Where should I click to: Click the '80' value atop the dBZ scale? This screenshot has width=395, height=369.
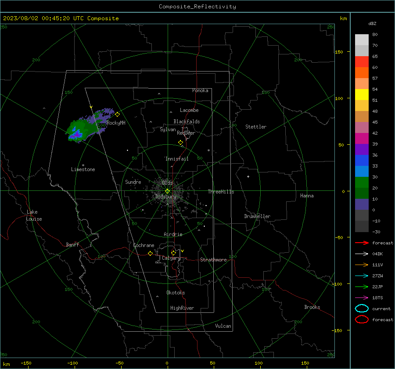click(x=375, y=35)
